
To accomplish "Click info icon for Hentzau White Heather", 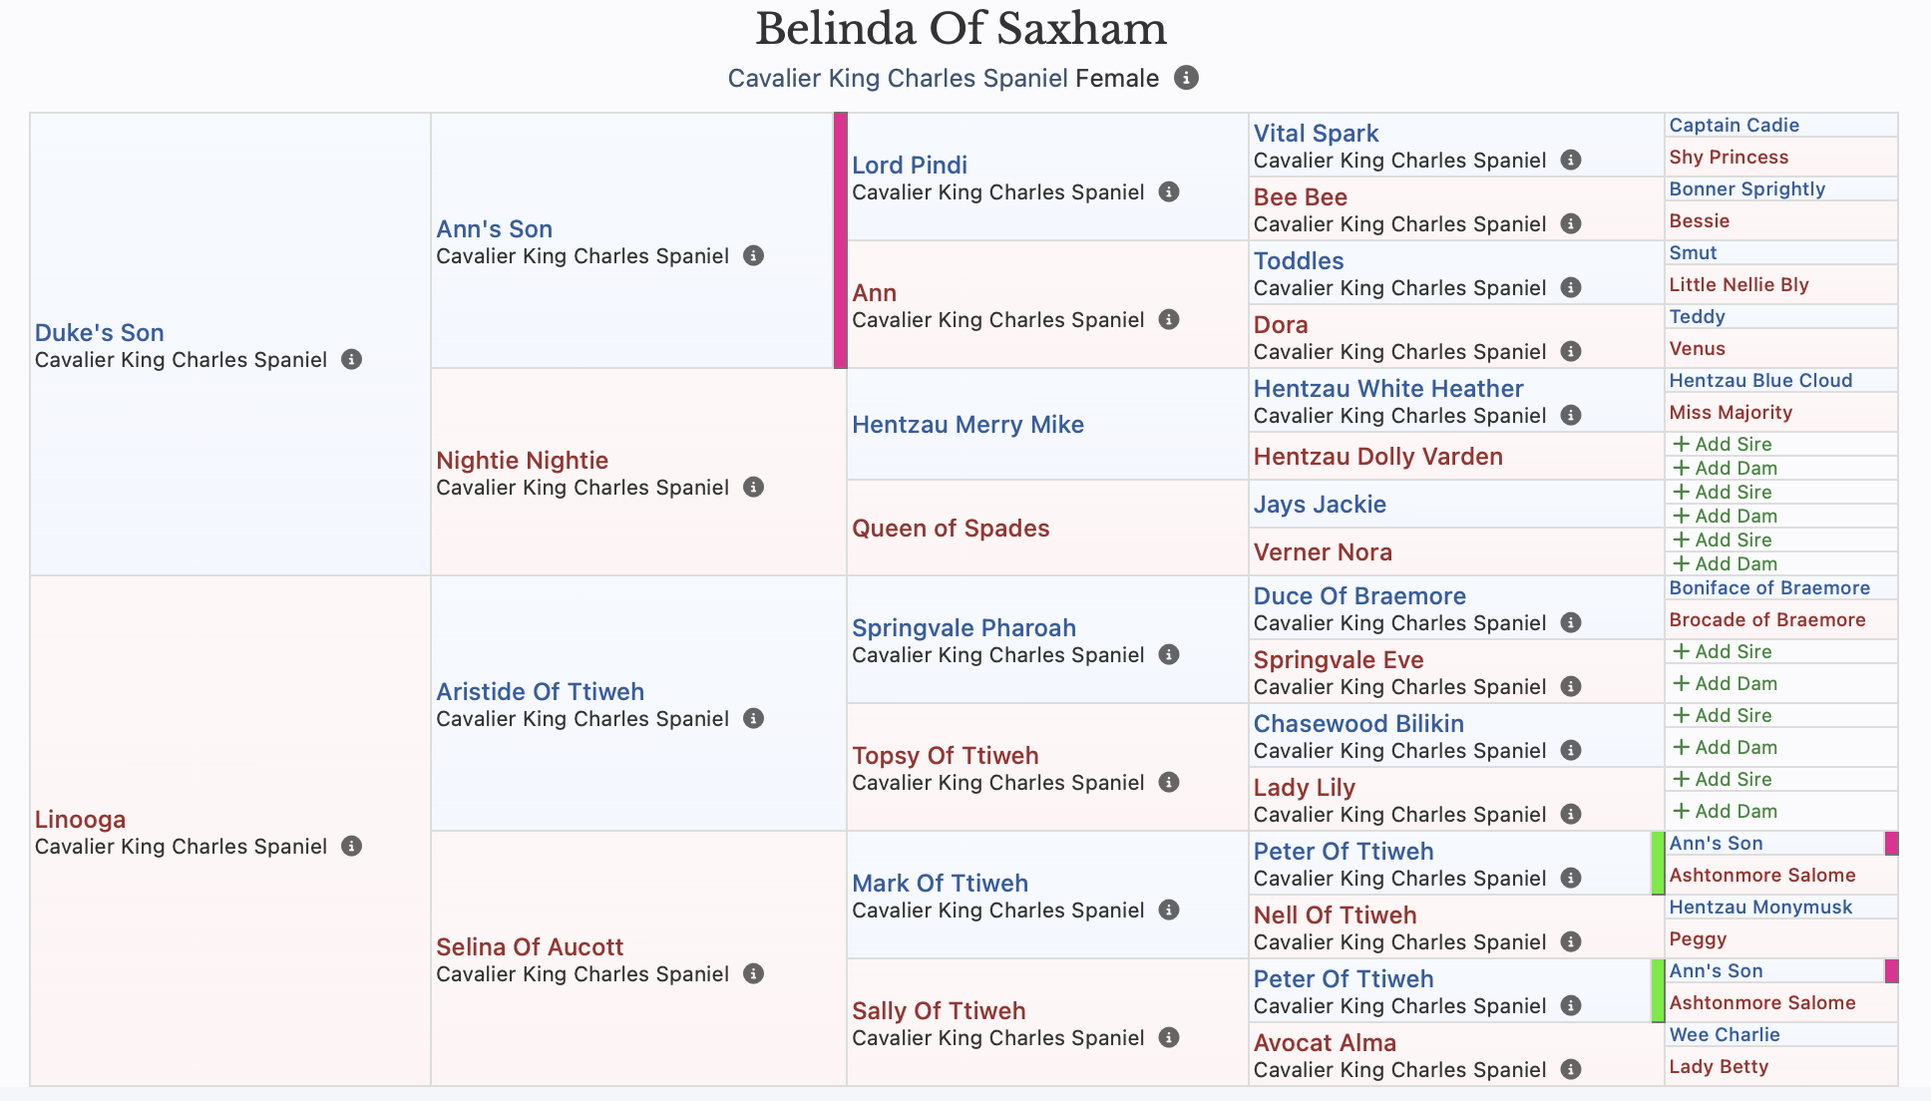I will pyautogui.click(x=1571, y=415).
